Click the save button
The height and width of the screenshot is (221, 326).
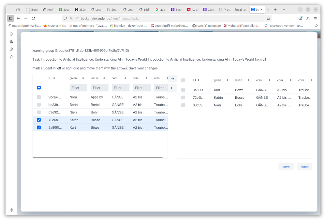click(x=286, y=167)
